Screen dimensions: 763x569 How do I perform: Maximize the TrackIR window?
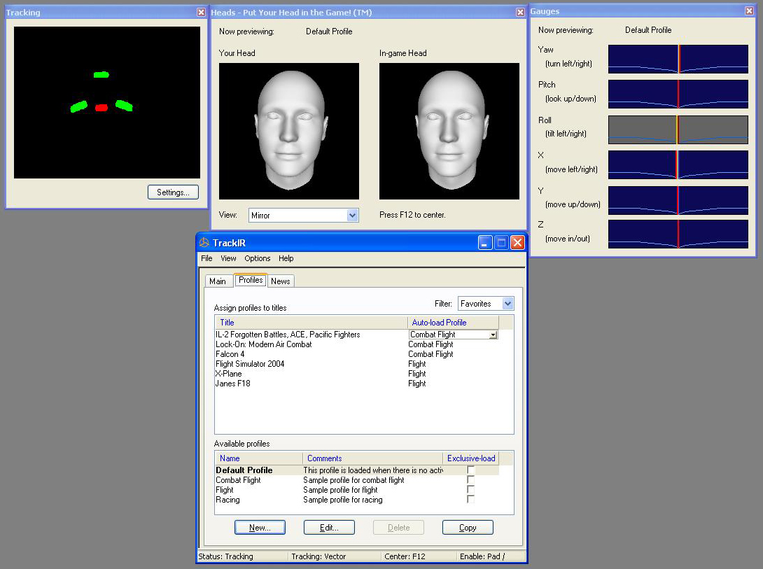click(501, 243)
